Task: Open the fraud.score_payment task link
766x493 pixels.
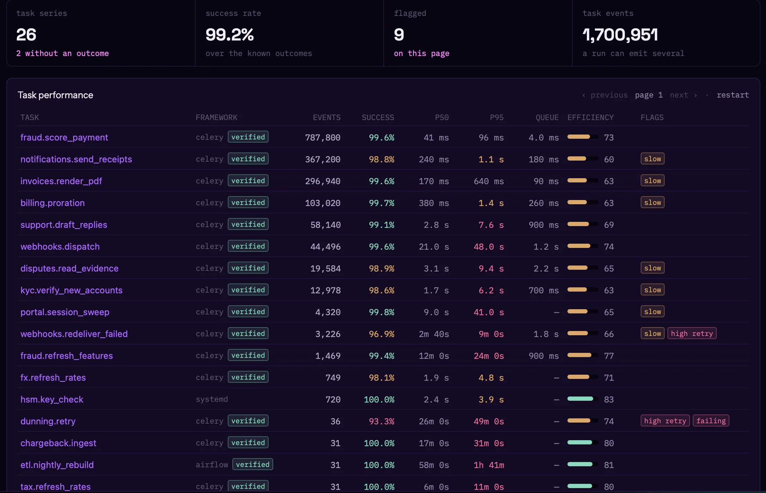Action: tap(64, 137)
